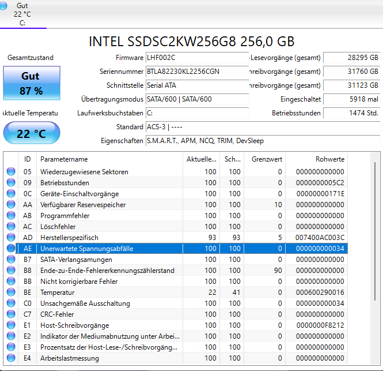Click the Parametername column header
The height and width of the screenshot is (371, 383).
(109, 159)
